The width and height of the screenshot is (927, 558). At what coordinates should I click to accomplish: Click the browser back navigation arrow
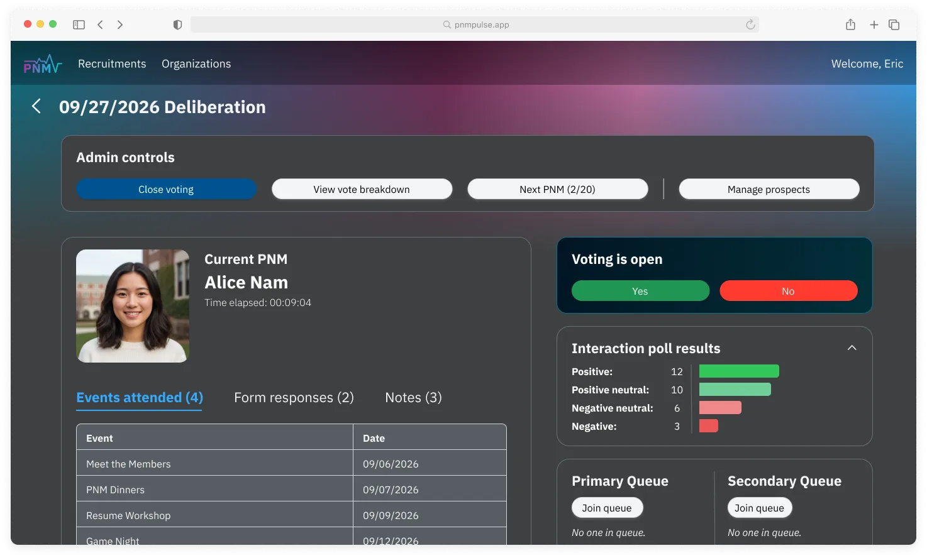point(100,24)
